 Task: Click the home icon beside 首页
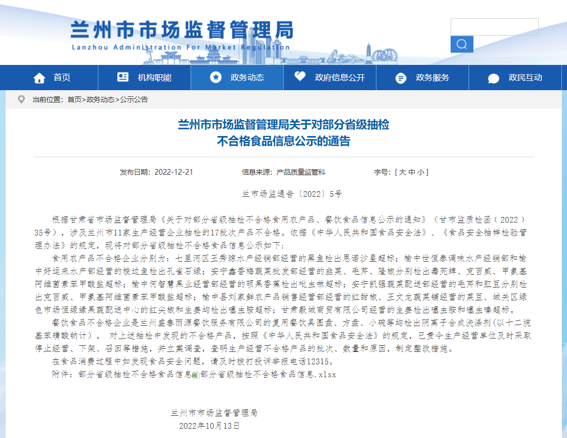tap(40, 78)
